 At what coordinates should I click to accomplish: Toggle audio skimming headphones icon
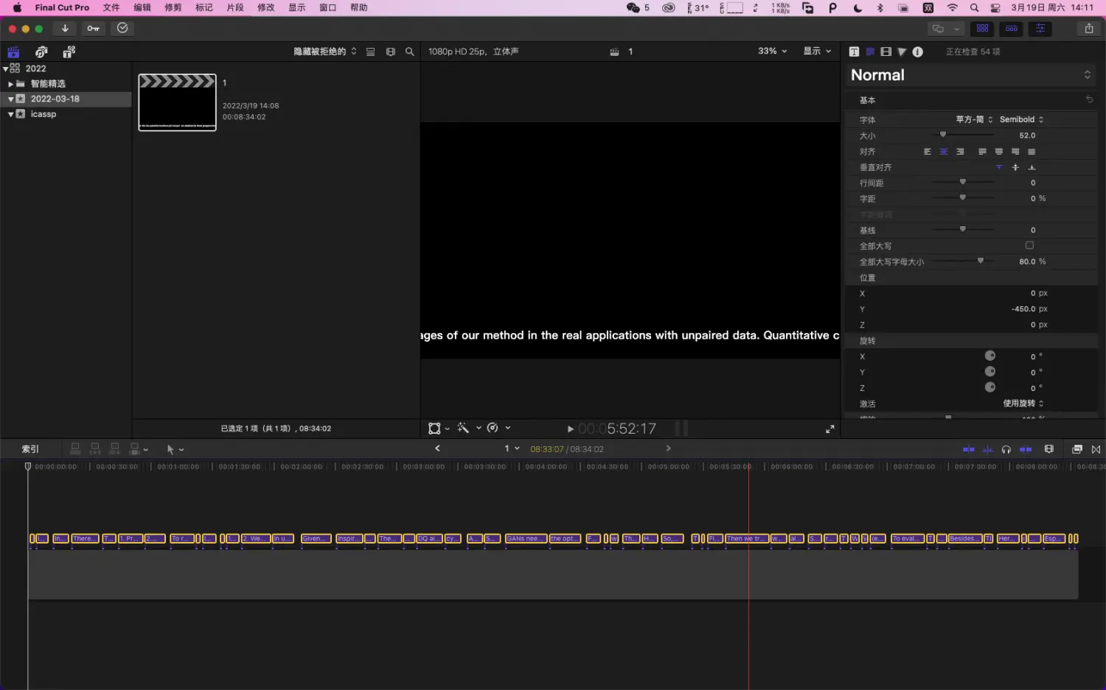1006,449
